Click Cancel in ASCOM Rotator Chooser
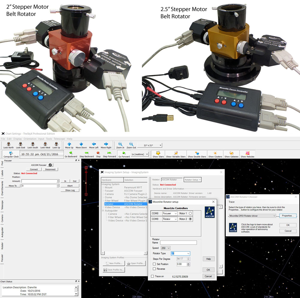The height and width of the screenshot is (298, 300). pyautogui.click(x=288, y=231)
